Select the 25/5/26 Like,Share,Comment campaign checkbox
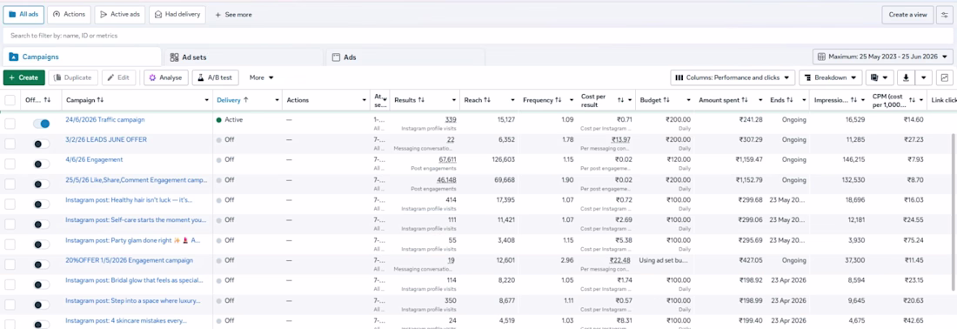Image resolution: width=957 pixels, height=329 pixels. point(10,184)
